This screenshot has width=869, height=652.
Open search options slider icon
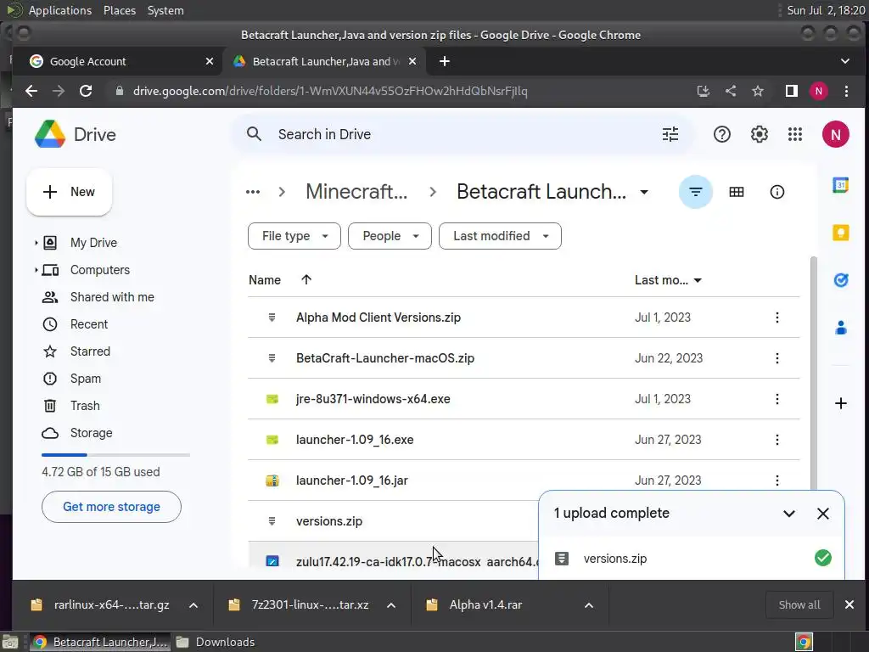pyautogui.click(x=670, y=134)
